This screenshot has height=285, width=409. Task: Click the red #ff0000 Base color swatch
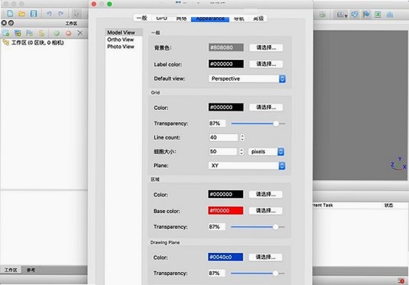226,211
